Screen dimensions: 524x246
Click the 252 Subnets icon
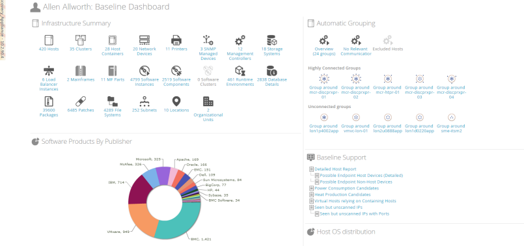pos(145,102)
